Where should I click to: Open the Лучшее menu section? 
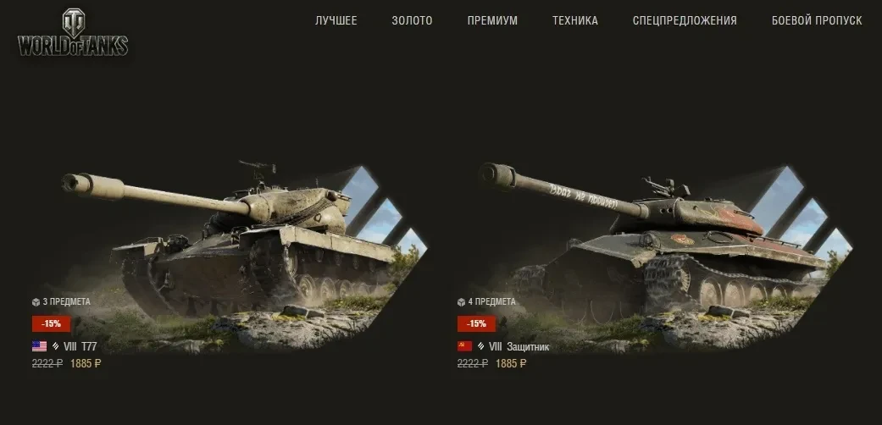tap(336, 20)
